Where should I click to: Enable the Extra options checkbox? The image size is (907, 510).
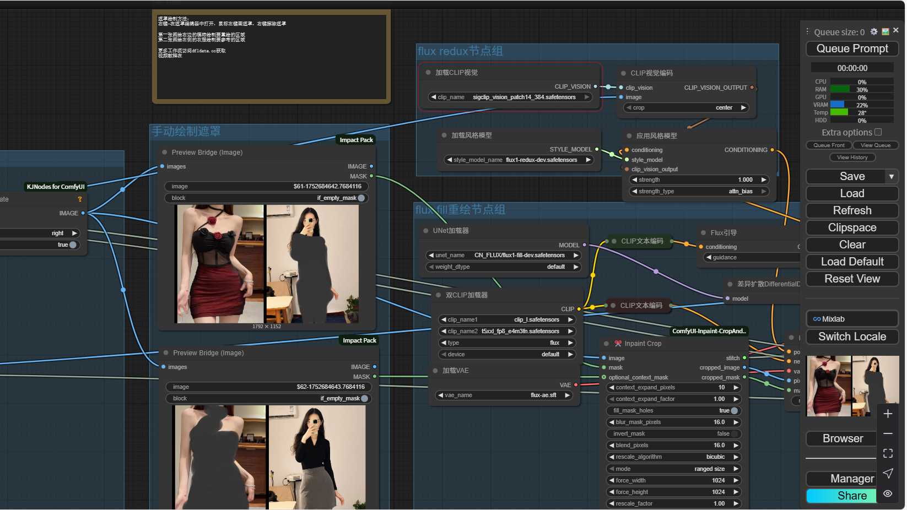878,132
